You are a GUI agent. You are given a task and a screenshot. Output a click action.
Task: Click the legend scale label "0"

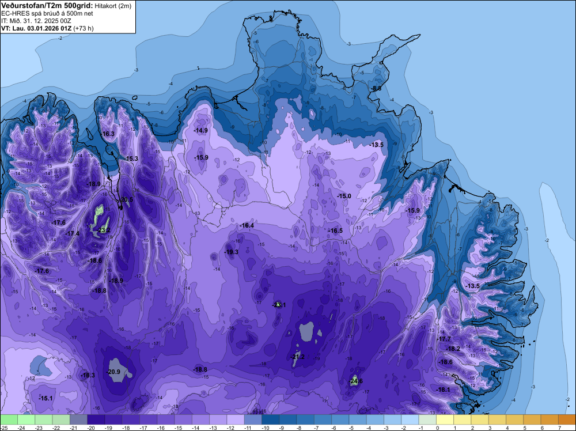tap(438, 428)
